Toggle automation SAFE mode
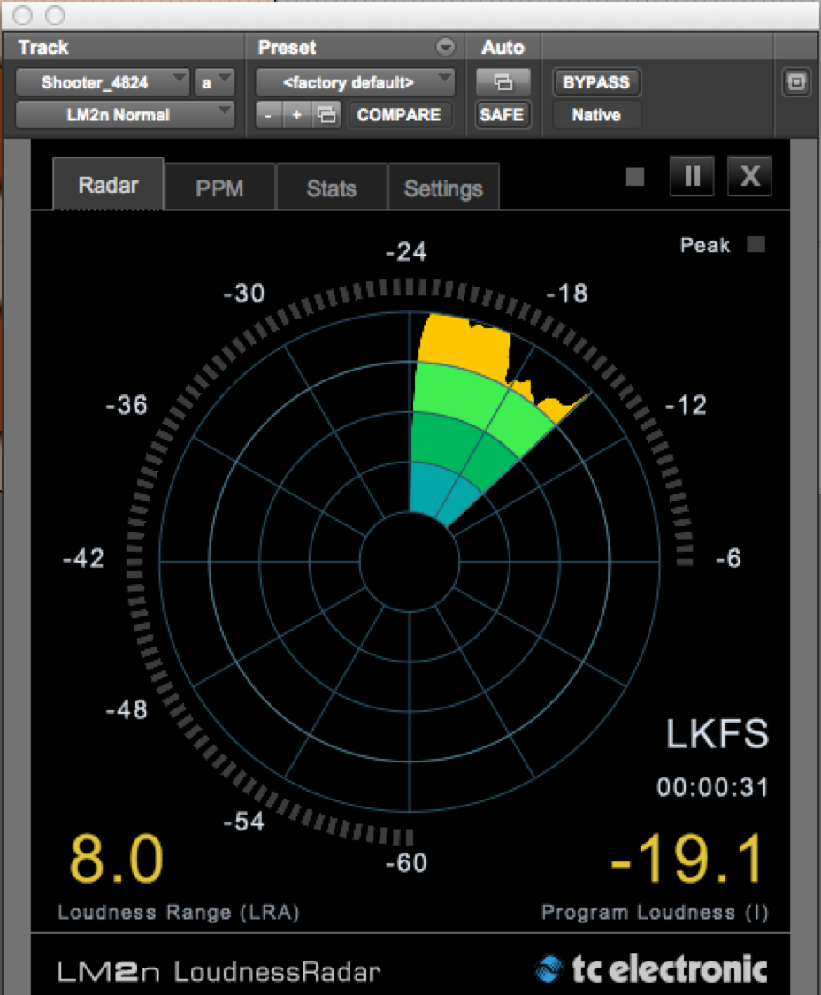This screenshot has height=995, width=821. pos(502,115)
